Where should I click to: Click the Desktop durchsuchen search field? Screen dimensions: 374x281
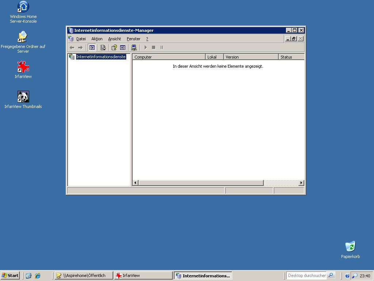pyautogui.click(x=307, y=275)
